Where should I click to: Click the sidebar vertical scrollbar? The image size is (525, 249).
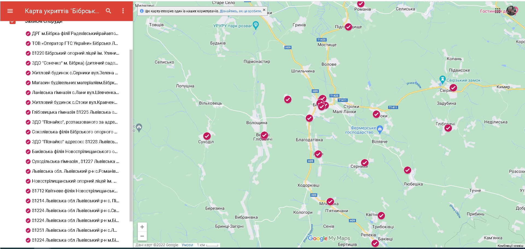tap(131, 135)
